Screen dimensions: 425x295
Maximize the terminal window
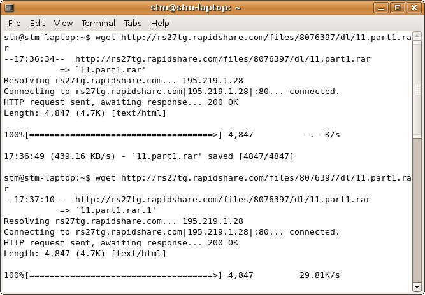pos(398,8)
